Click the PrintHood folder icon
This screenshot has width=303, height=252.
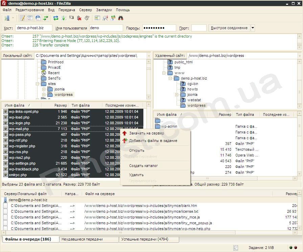coord(44,62)
